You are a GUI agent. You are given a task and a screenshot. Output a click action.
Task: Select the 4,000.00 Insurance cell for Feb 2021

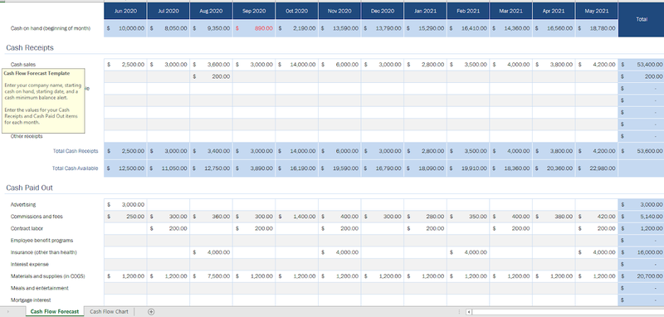(x=468, y=252)
